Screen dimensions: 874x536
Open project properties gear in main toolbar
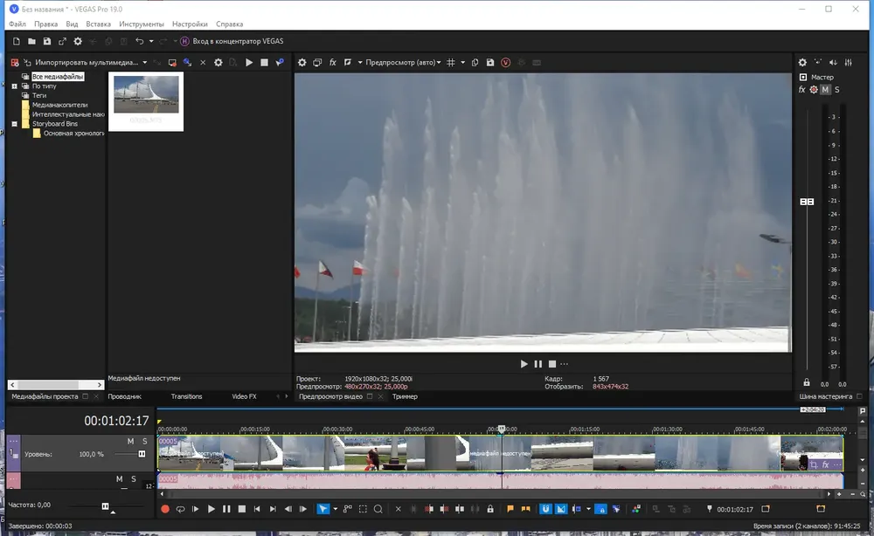coord(78,41)
